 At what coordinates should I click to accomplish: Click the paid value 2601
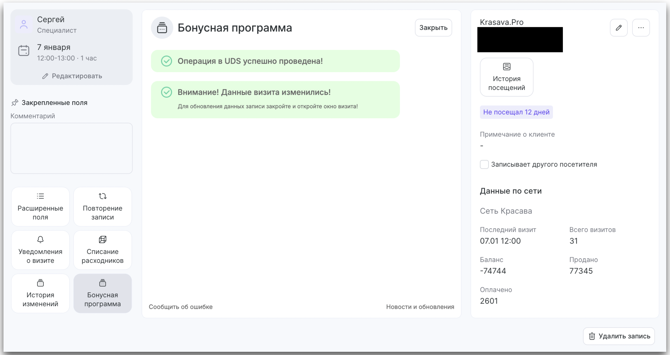coord(489,301)
